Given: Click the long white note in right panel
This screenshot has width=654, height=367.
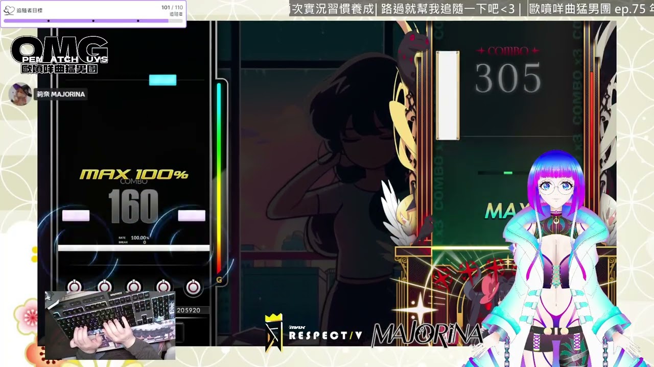Looking at the screenshot, I should click(x=448, y=95).
